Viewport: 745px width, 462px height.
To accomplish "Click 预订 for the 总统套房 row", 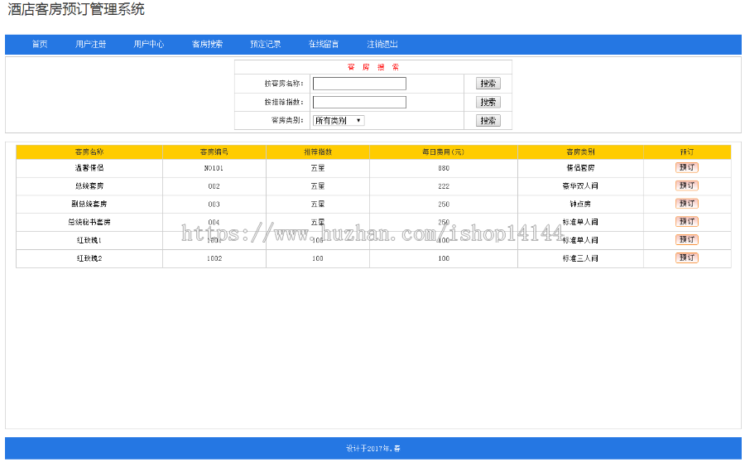I will coord(686,185).
